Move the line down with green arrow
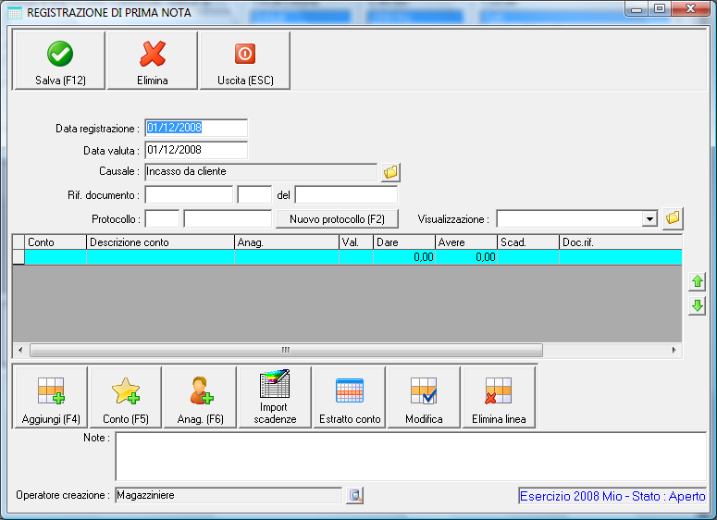 click(x=697, y=305)
